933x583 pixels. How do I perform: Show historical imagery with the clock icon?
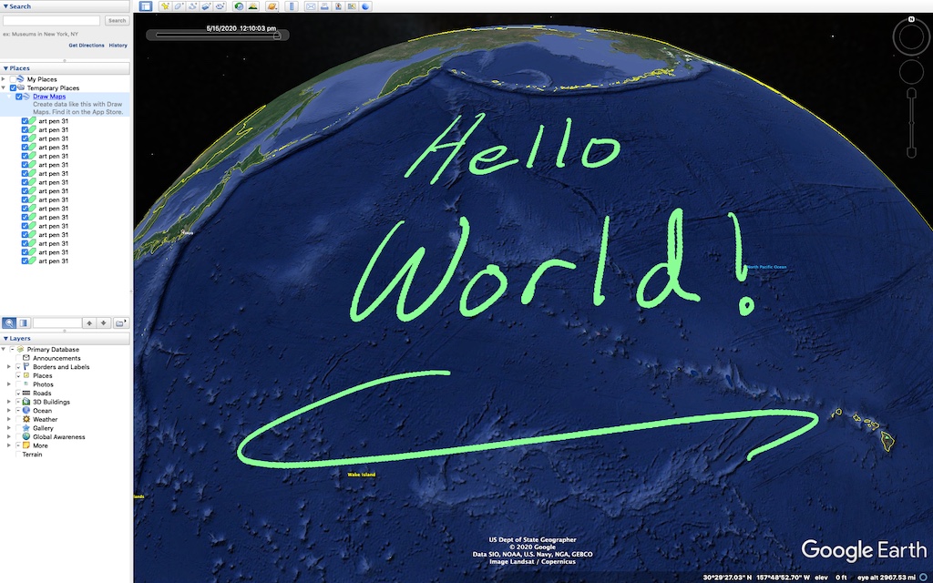[x=240, y=6]
